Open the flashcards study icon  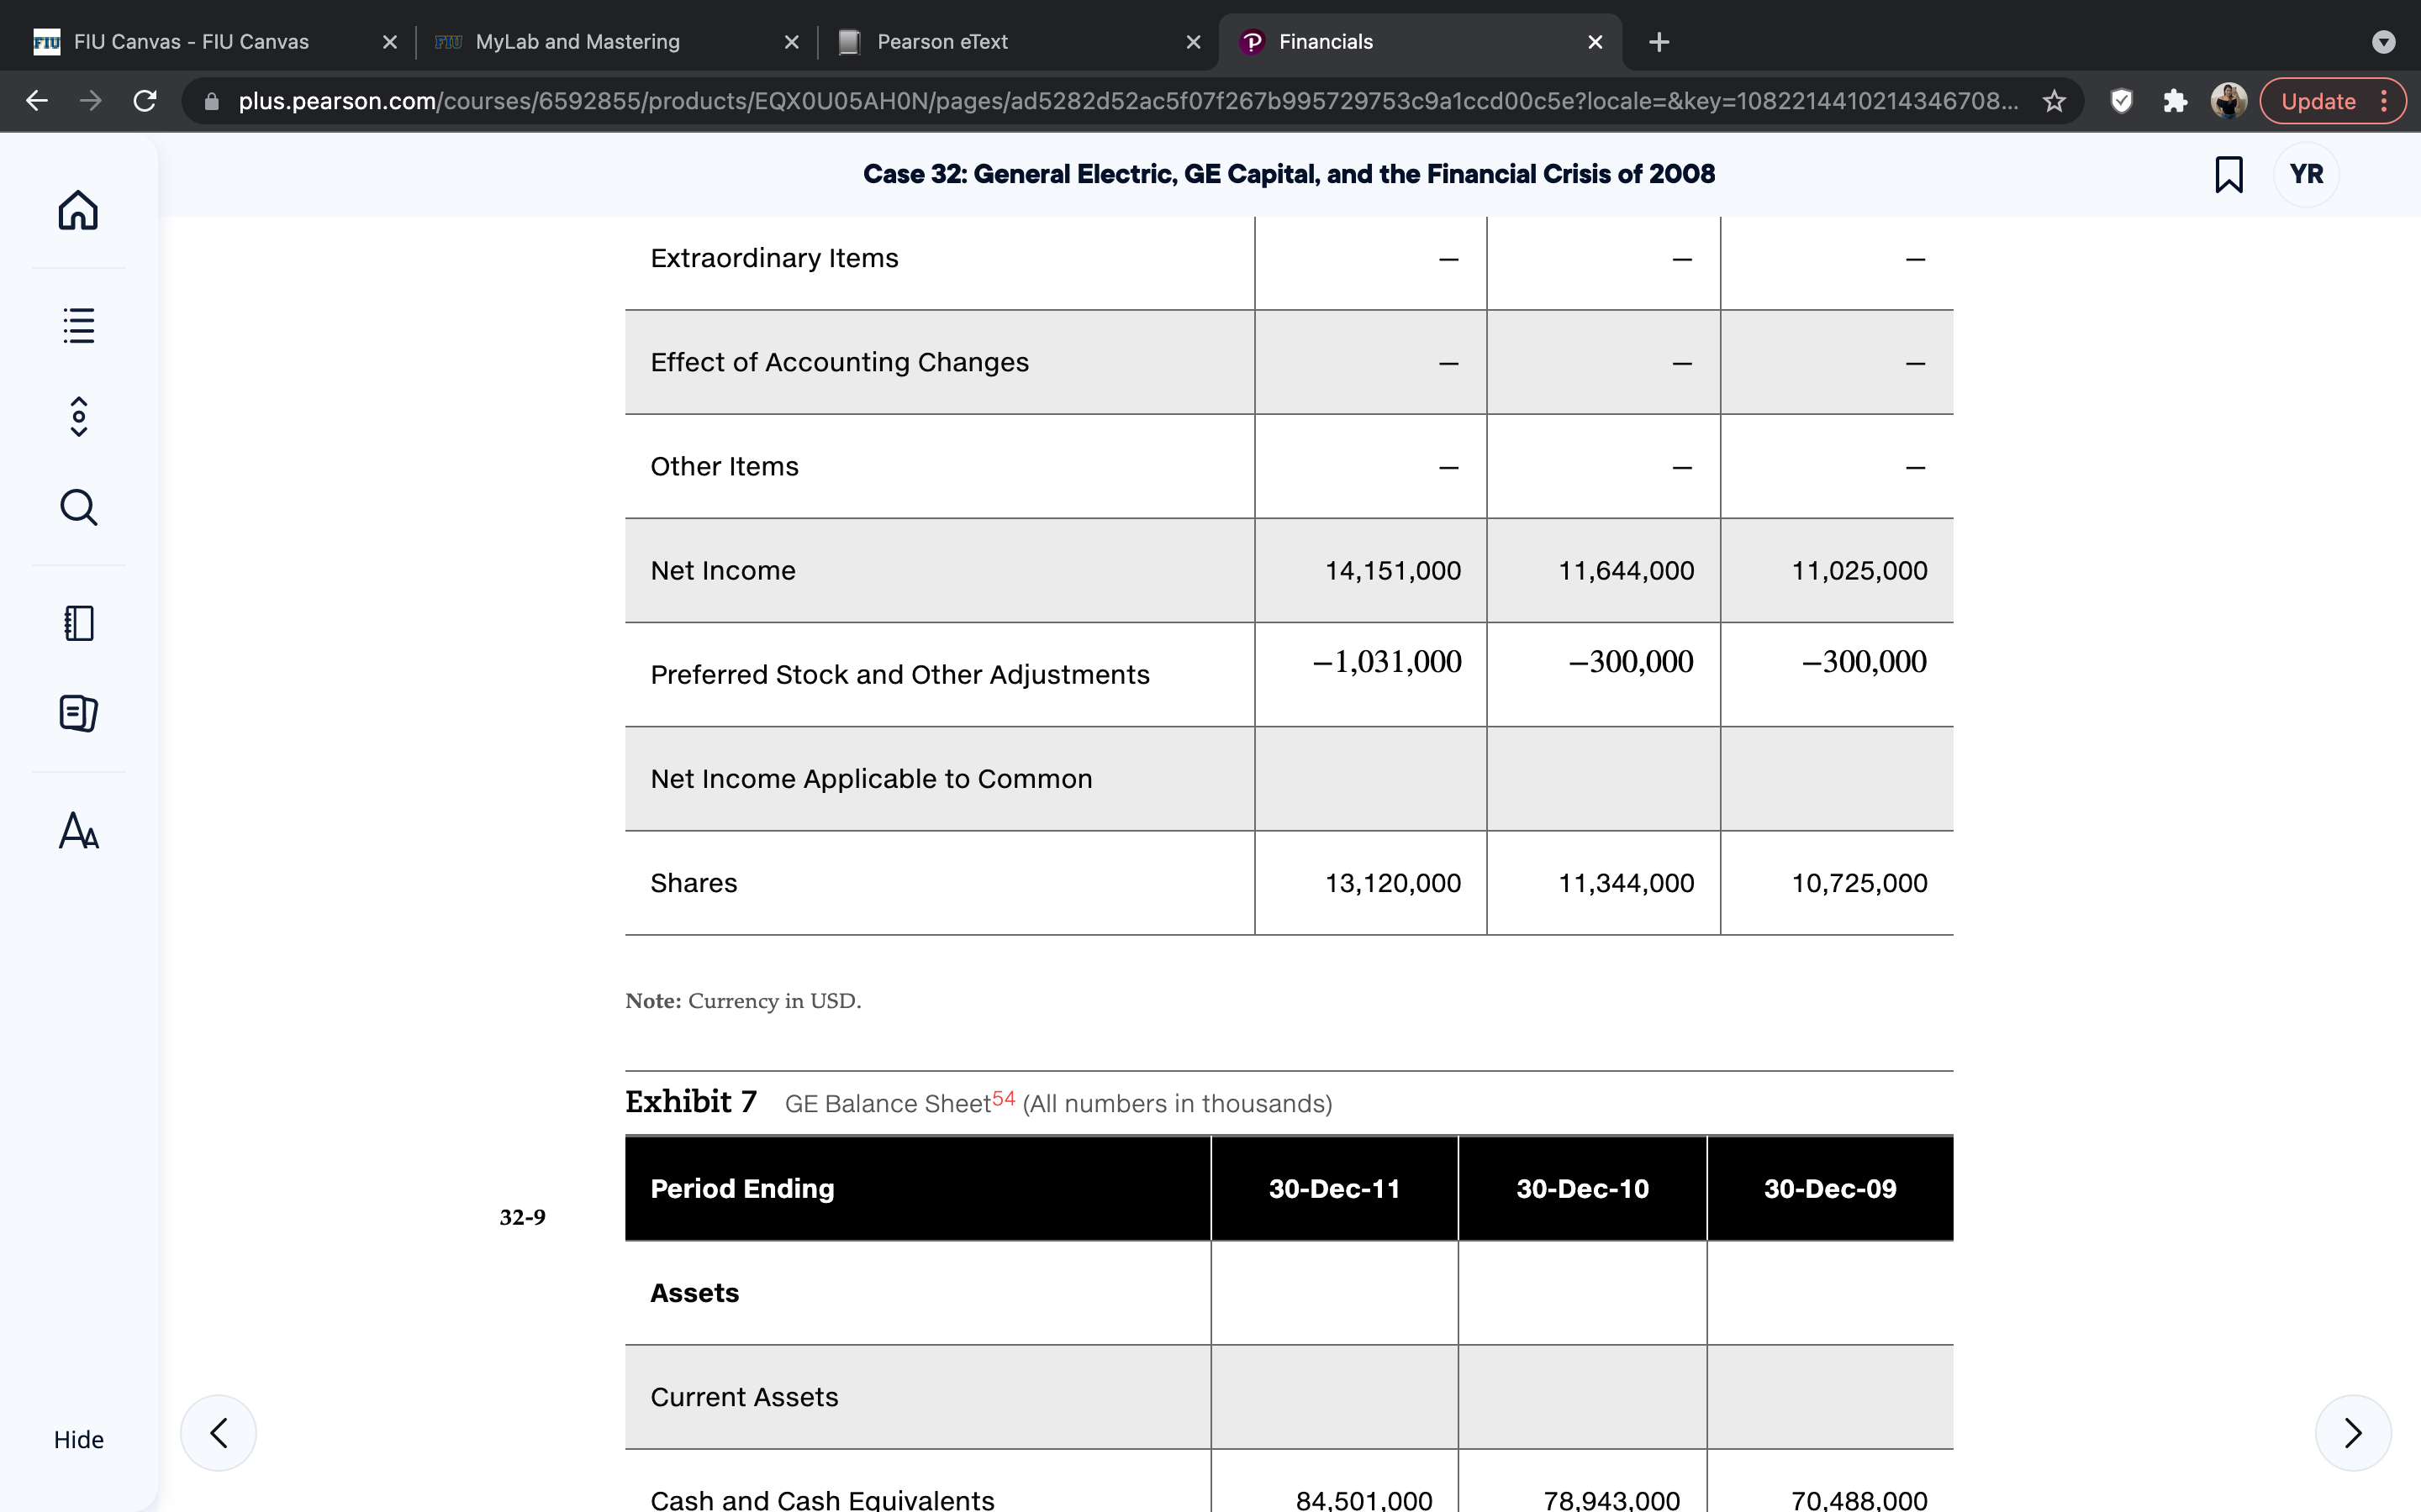tap(78, 713)
